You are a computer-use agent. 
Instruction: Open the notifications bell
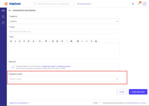point(139,4)
